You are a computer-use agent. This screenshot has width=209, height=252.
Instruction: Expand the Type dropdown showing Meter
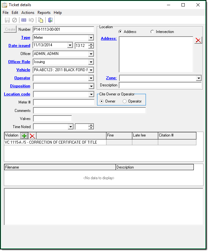[91, 38]
